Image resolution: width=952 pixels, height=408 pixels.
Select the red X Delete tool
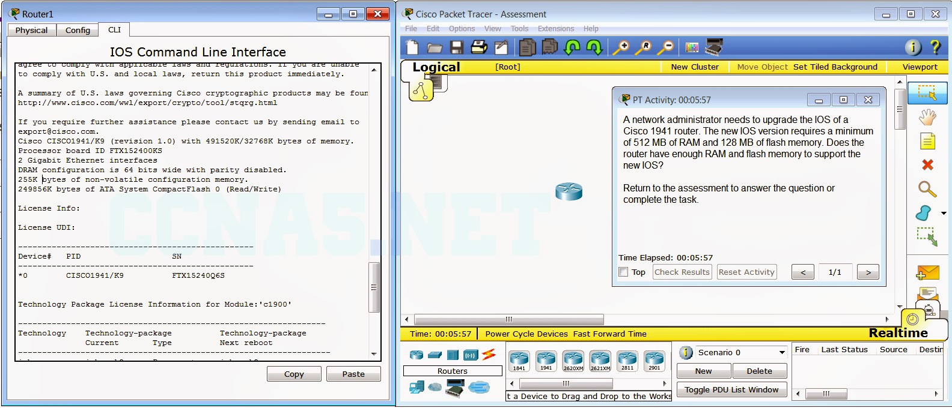tap(927, 164)
